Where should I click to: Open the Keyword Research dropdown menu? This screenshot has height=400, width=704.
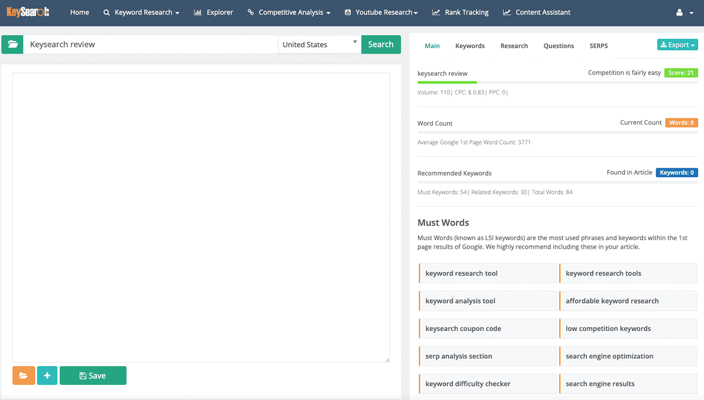point(141,12)
